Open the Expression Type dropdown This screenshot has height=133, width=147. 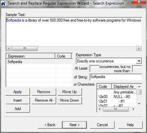pos(139,61)
